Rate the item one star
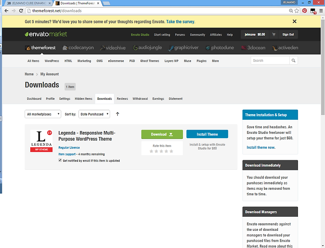This screenshot has height=248, width=325. click(x=151, y=151)
